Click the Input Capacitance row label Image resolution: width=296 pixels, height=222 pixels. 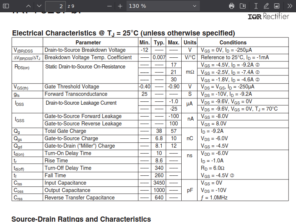(x=65, y=183)
